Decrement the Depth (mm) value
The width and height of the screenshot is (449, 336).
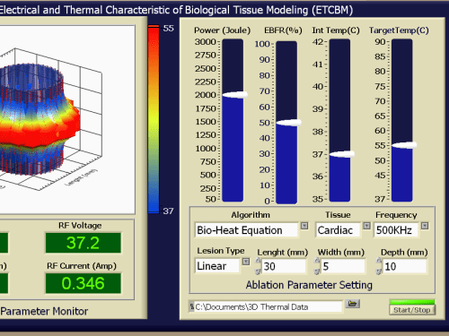click(379, 271)
